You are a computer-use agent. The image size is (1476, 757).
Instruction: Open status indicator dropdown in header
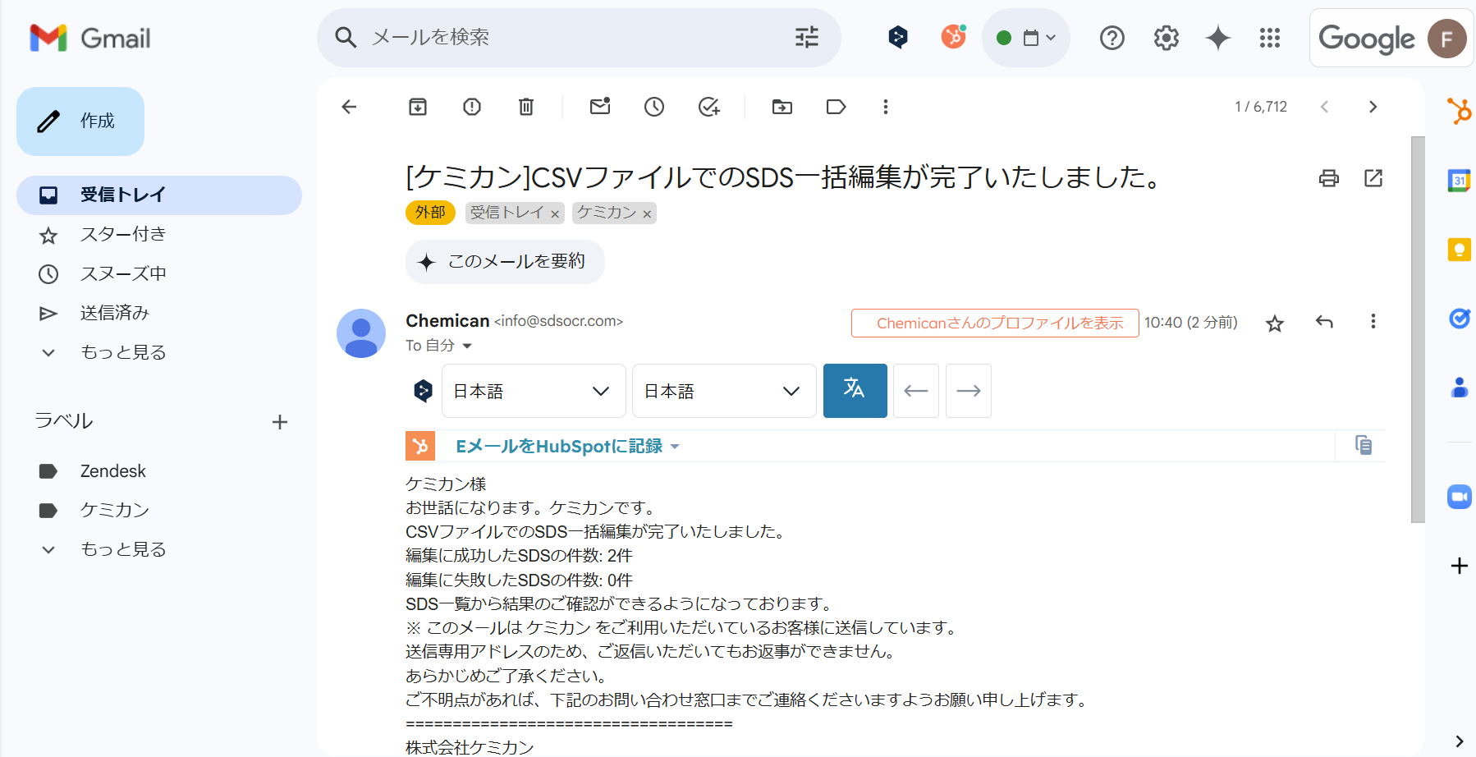pos(1025,38)
